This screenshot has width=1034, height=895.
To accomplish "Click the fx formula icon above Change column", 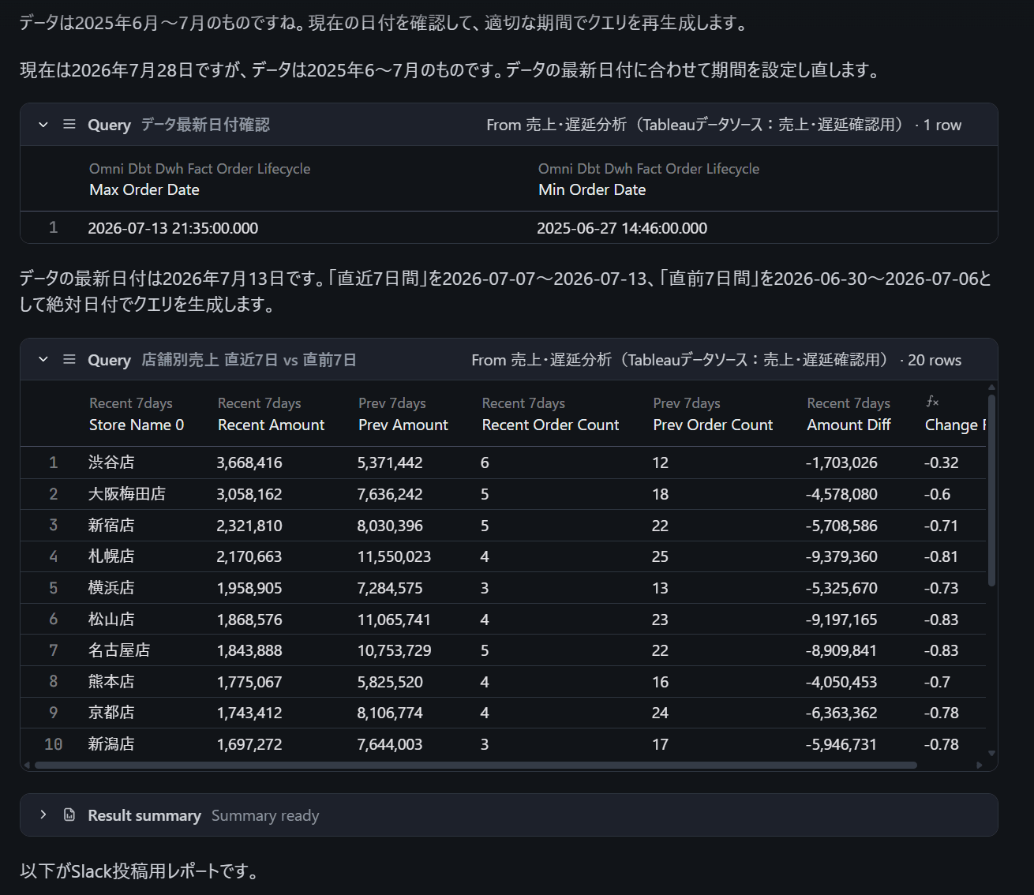I will click(x=932, y=402).
